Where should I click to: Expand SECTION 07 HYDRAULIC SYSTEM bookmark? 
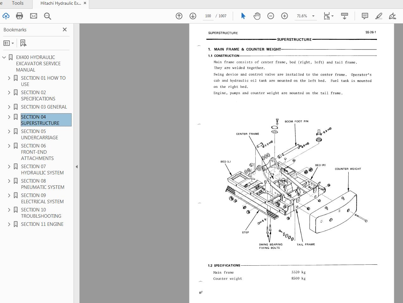(9, 166)
